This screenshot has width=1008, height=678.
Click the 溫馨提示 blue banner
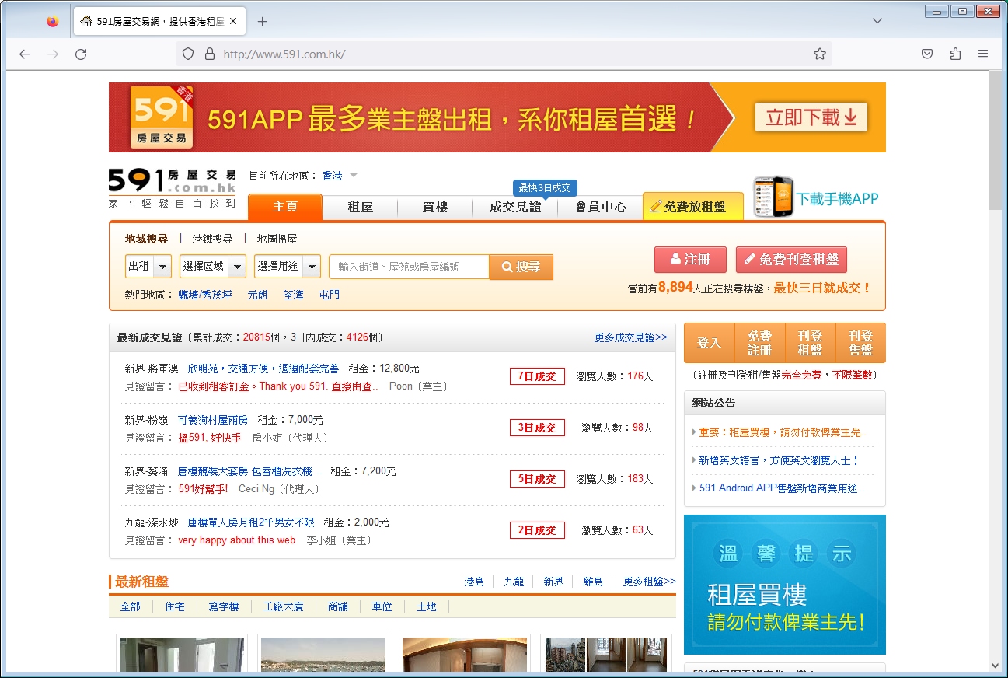click(x=785, y=585)
